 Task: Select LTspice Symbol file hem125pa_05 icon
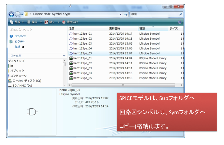tap(71, 53)
